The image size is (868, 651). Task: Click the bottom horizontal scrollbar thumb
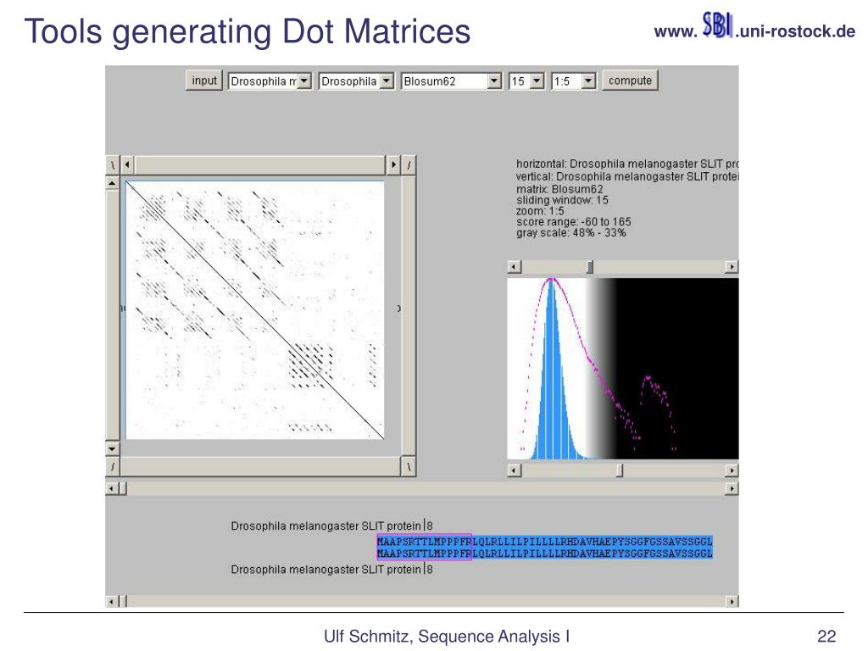pyautogui.click(x=122, y=601)
